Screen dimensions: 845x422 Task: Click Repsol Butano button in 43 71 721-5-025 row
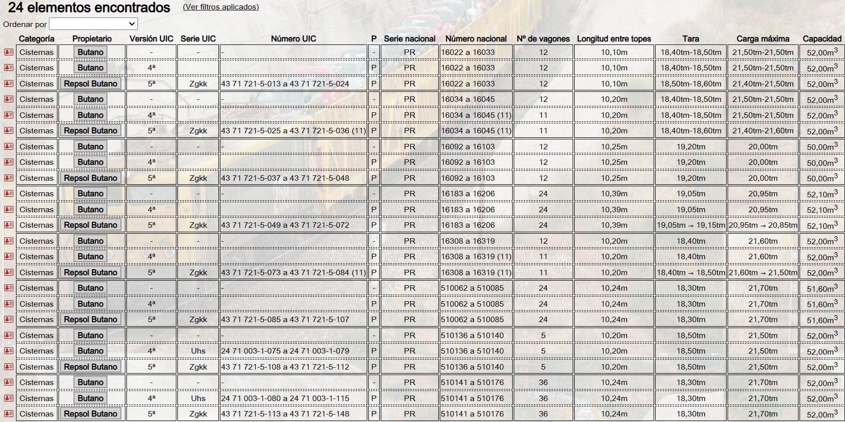[90, 130]
